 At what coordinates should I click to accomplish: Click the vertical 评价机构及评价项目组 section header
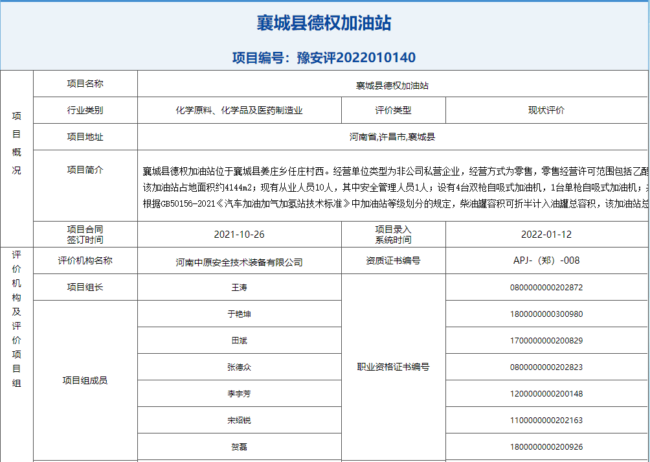[17, 319]
